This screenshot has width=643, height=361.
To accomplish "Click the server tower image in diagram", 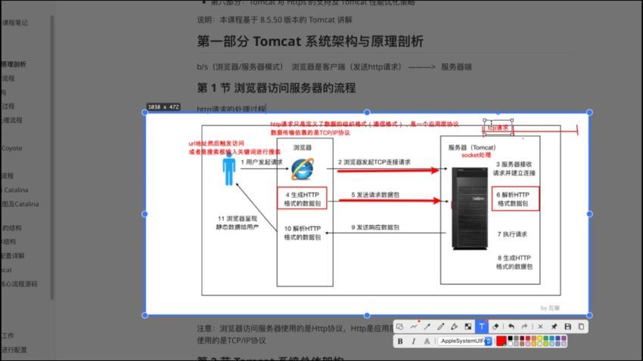I will pos(470,208).
